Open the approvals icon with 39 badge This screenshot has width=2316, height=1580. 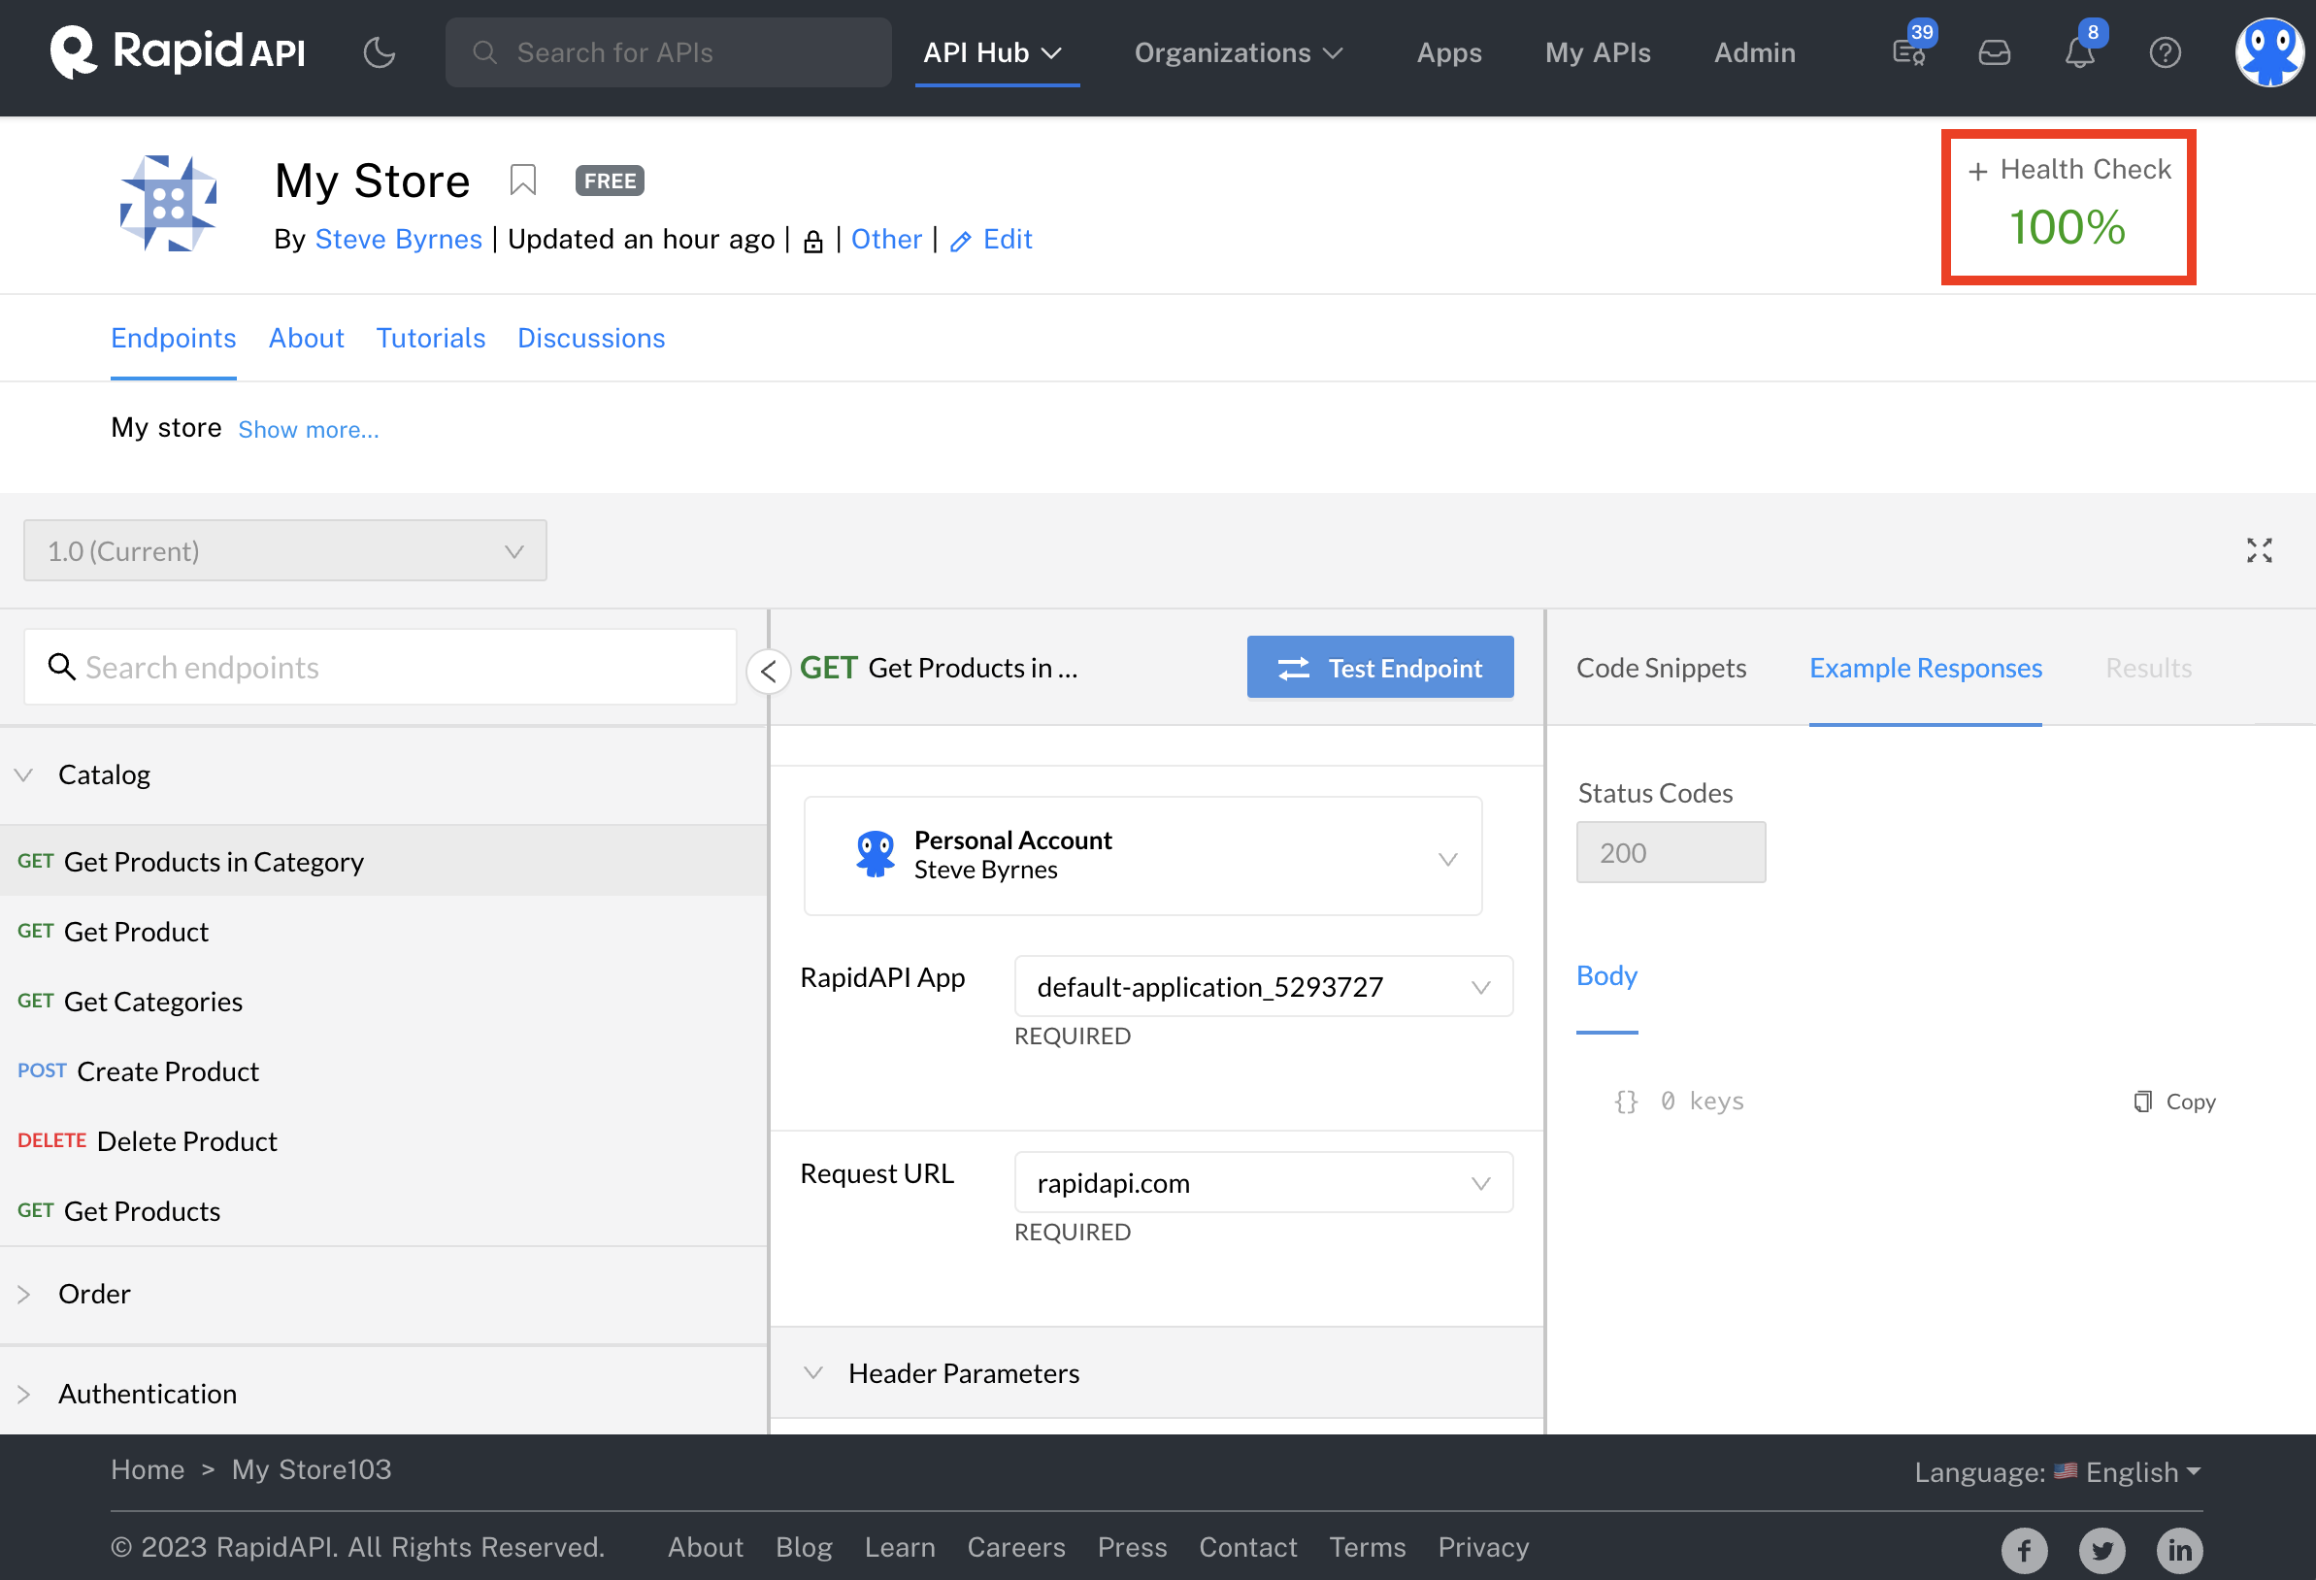[x=1909, y=49]
